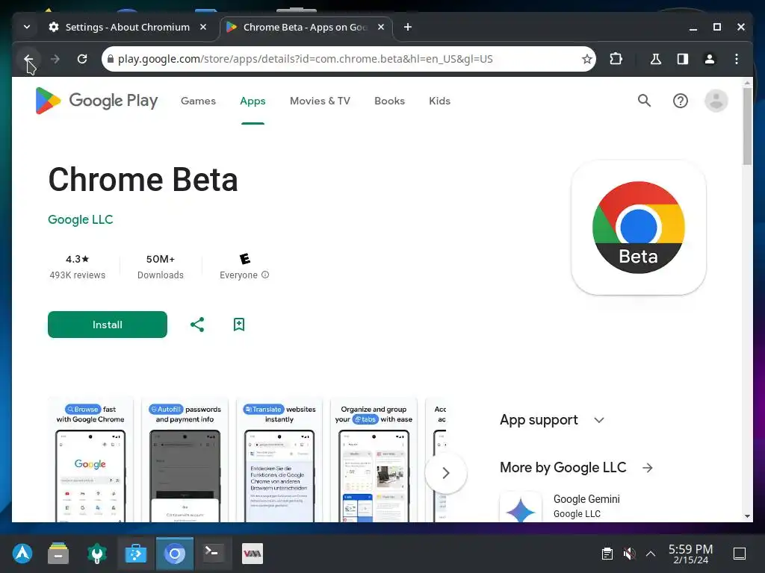Open the Apps section
This screenshot has height=573, width=765.
coord(253,101)
